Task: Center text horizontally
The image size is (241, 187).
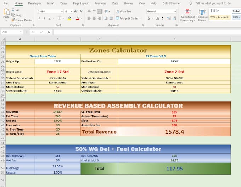Action: pos(94,18)
